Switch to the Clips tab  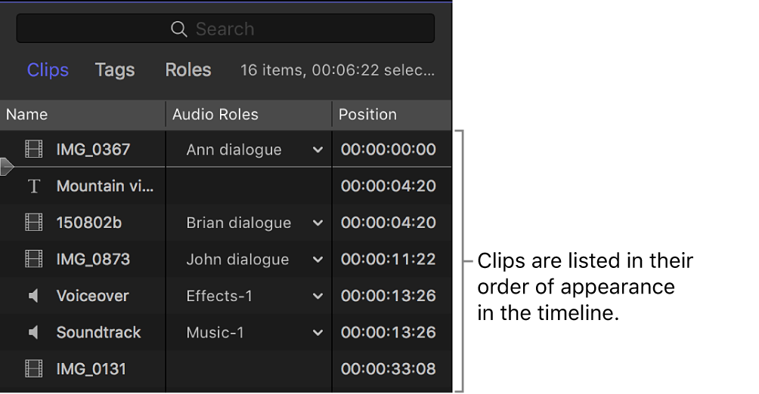pos(48,70)
